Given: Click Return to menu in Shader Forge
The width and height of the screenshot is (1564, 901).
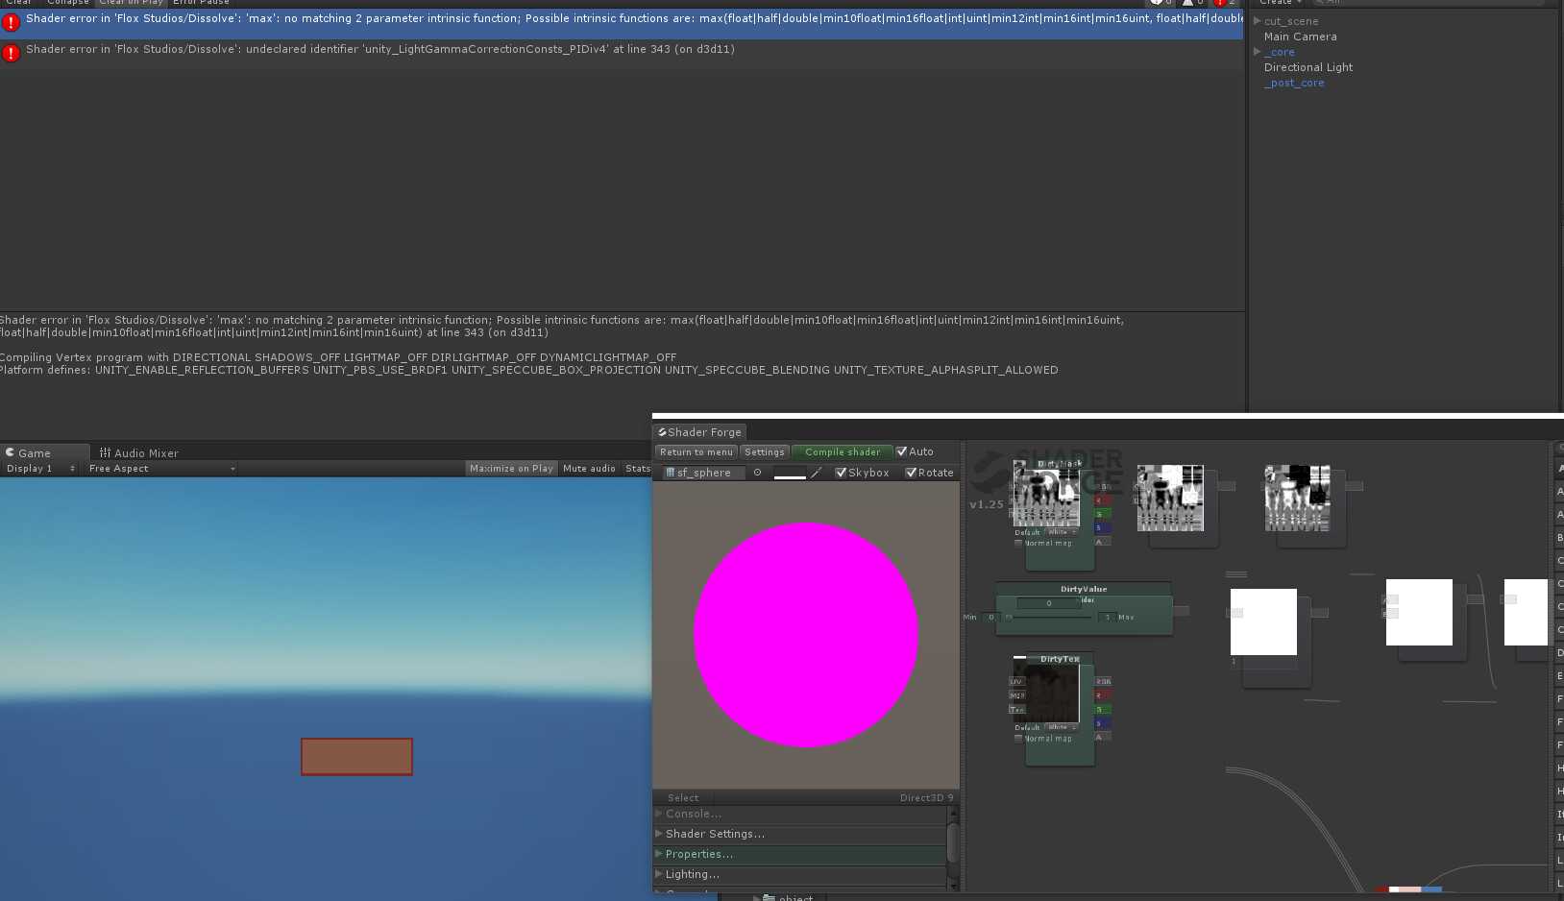Looking at the screenshot, I should tap(696, 451).
